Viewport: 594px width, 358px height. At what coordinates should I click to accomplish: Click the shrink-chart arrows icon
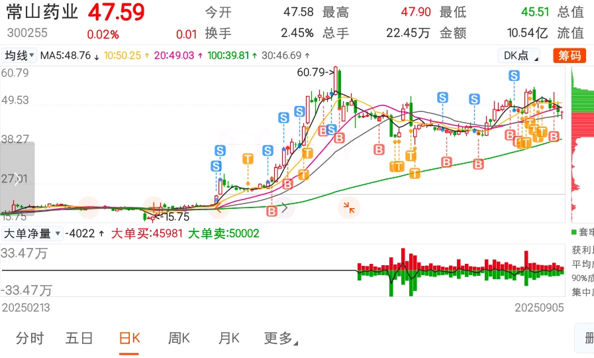pyautogui.click(x=349, y=208)
